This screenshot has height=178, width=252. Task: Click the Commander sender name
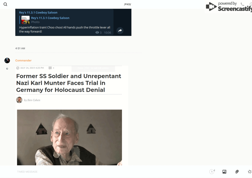coord(23,61)
